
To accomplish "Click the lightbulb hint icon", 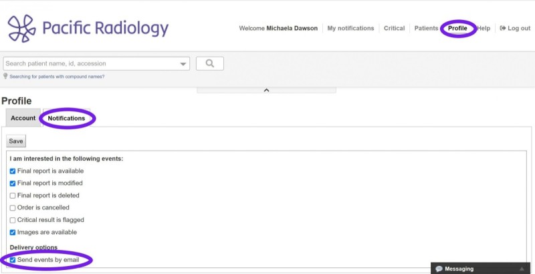I will (x=6, y=76).
